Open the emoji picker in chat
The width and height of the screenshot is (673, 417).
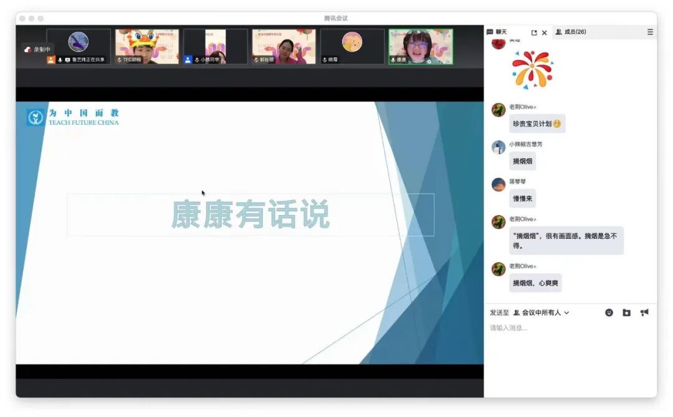(x=608, y=312)
